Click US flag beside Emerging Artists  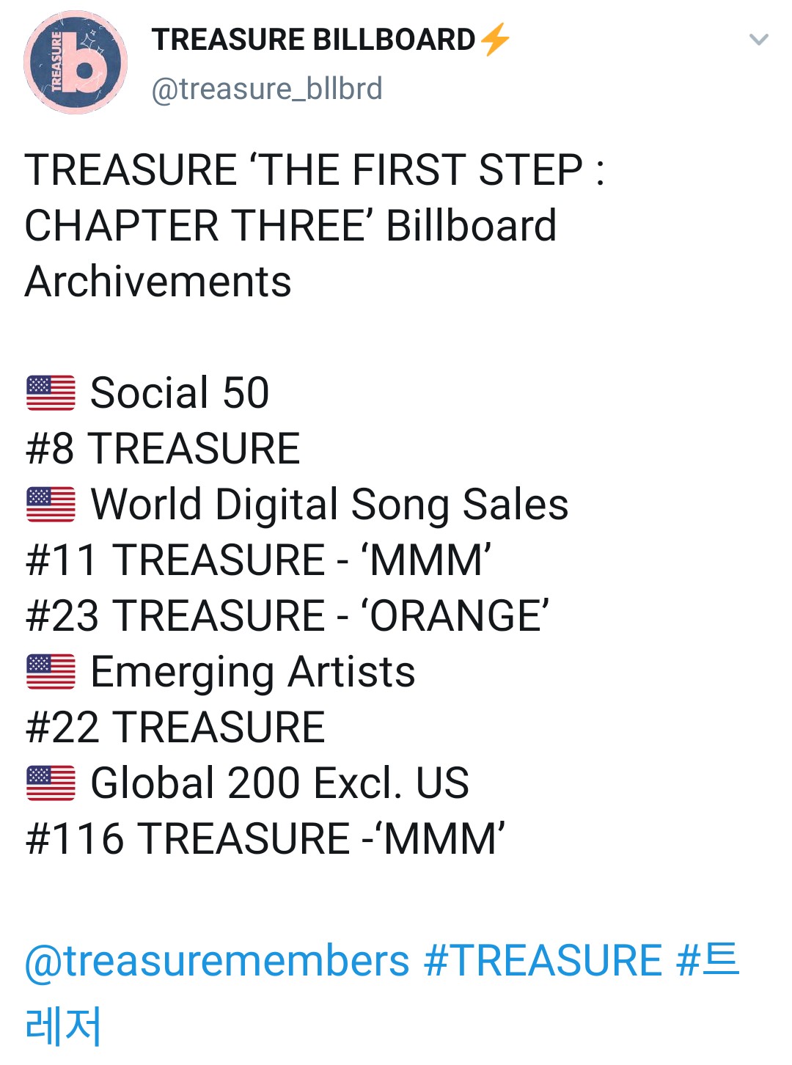51,672
